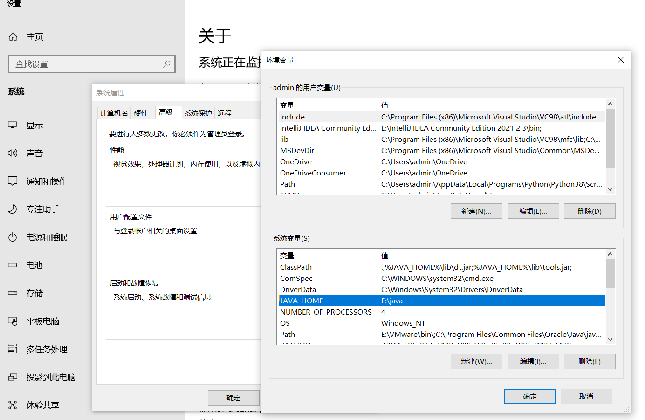Select the JAVA_HOME system variable
This screenshot has height=420, width=645.
tap(441, 301)
